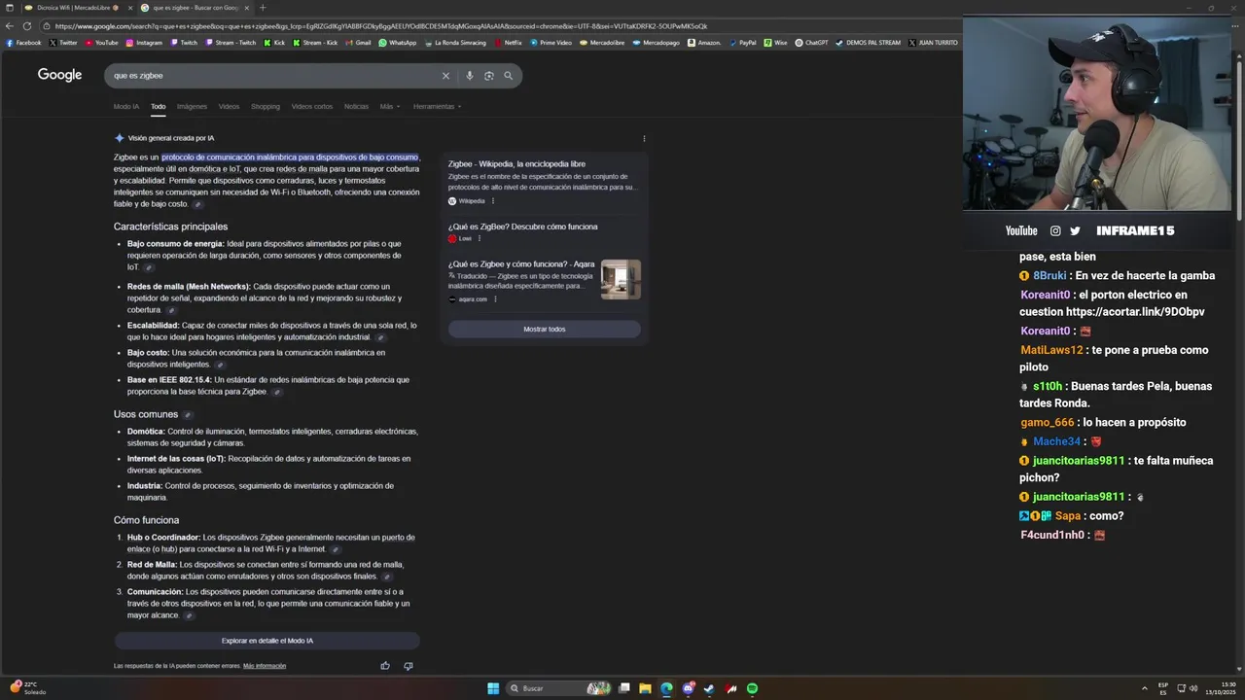Image resolution: width=1245 pixels, height=700 pixels.
Task: Open the Instagram bookmark
Action: tap(144, 43)
